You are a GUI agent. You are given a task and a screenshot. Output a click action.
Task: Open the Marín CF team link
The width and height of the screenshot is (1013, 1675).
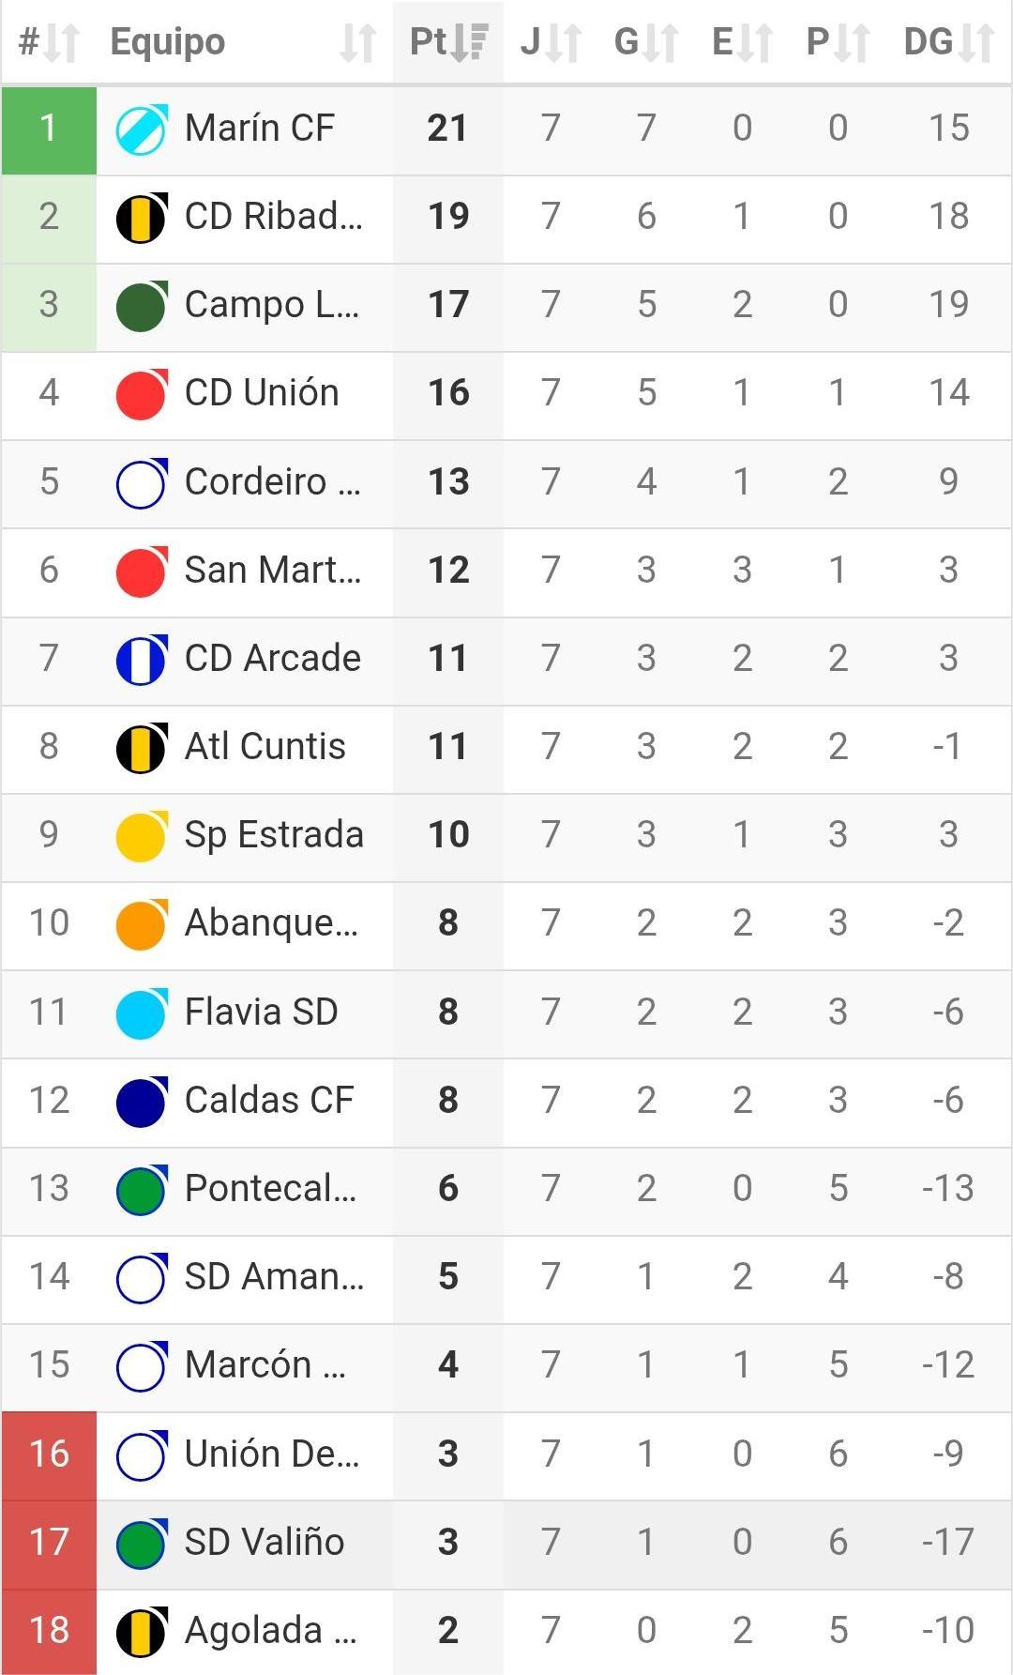259,129
